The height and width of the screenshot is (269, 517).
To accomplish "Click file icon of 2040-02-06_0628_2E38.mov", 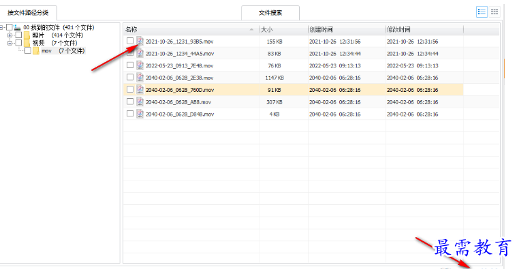I will (x=140, y=78).
